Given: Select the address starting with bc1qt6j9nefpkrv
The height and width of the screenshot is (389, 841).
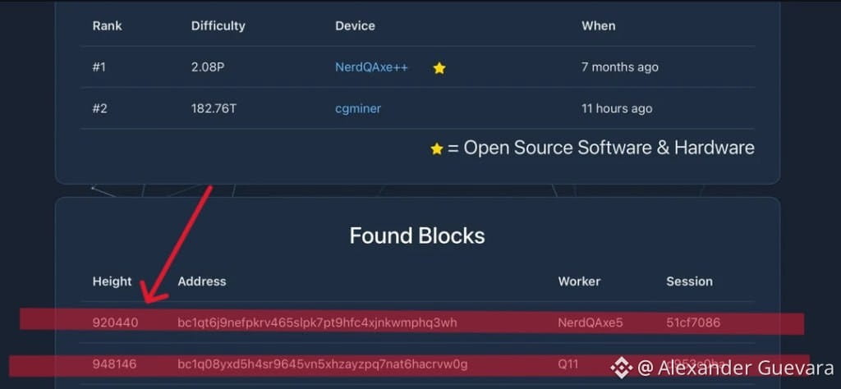Looking at the screenshot, I should pyautogui.click(x=318, y=323).
